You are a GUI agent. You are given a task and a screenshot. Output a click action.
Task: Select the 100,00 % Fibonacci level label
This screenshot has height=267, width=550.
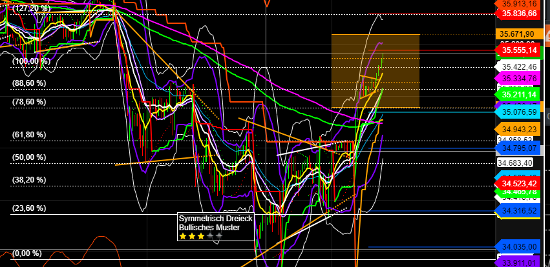31,61
